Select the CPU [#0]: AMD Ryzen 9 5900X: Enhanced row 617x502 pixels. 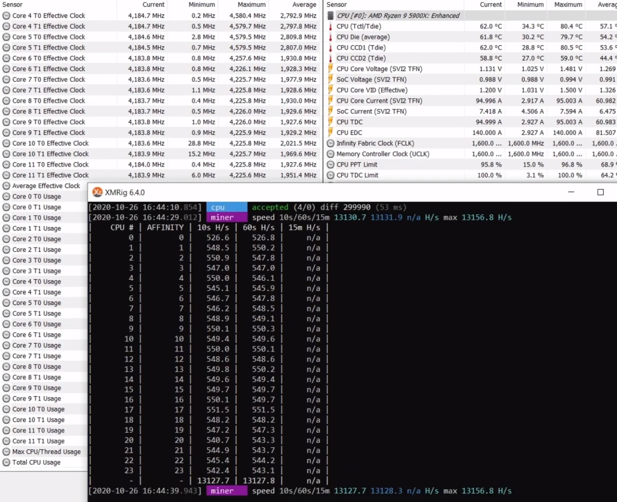pyautogui.click(x=471, y=16)
